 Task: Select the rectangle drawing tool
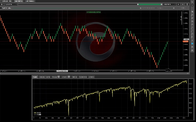tap(192, 31)
